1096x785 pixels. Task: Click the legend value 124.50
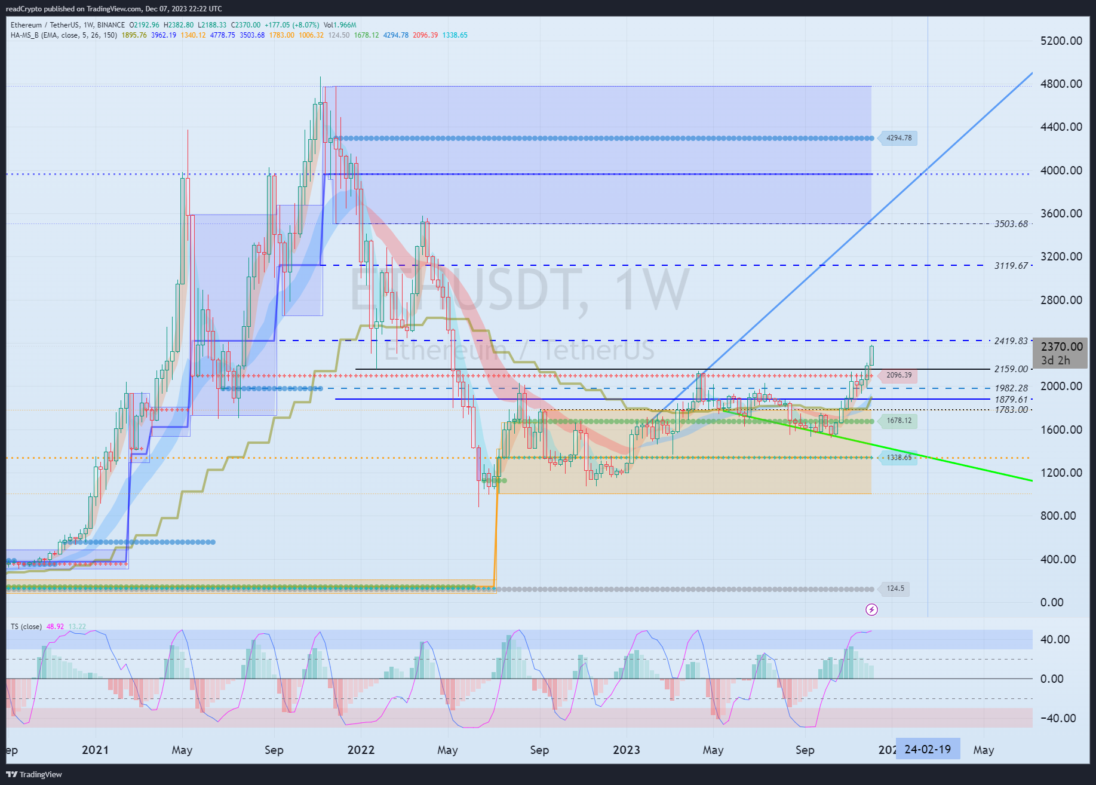[x=339, y=35]
